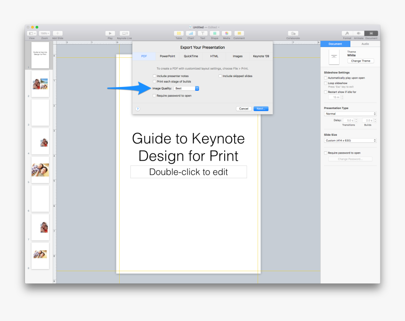Insert a Shape from the toolbar
Screen dimensions: 405x321
215,33
